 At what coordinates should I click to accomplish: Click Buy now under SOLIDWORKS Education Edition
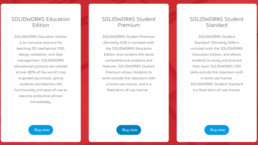pyautogui.click(x=41, y=130)
